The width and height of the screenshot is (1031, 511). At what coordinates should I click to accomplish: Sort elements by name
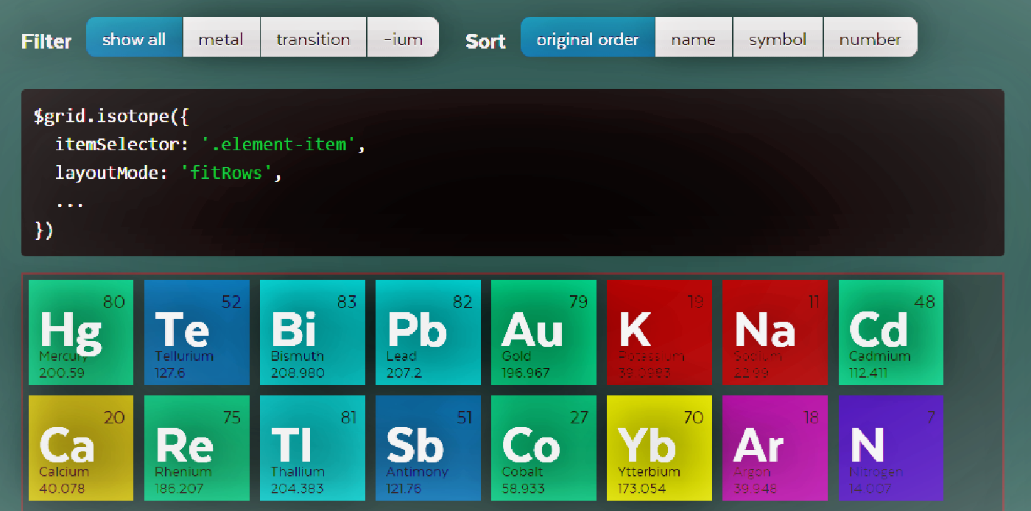click(x=693, y=38)
